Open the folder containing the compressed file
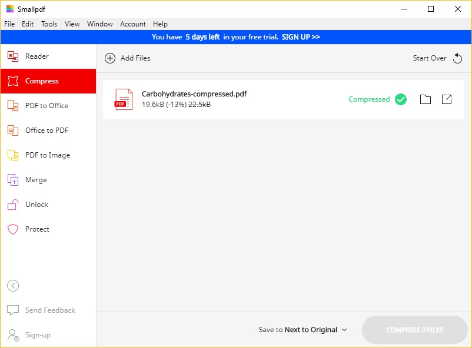The image size is (472, 348). pos(426,99)
